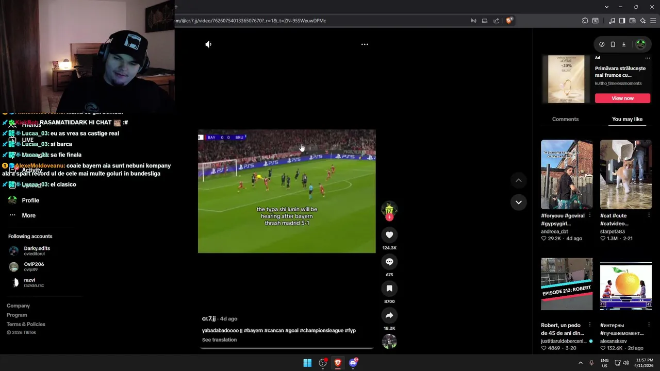Open the clock showing 11:57 PM
This screenshot has height=371, width=660.
coord(645,363)
